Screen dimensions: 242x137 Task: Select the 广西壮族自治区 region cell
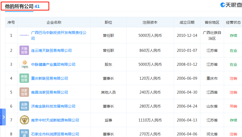coord(212,35)
